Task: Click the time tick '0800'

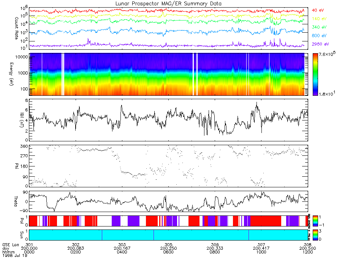Action: 215,252
